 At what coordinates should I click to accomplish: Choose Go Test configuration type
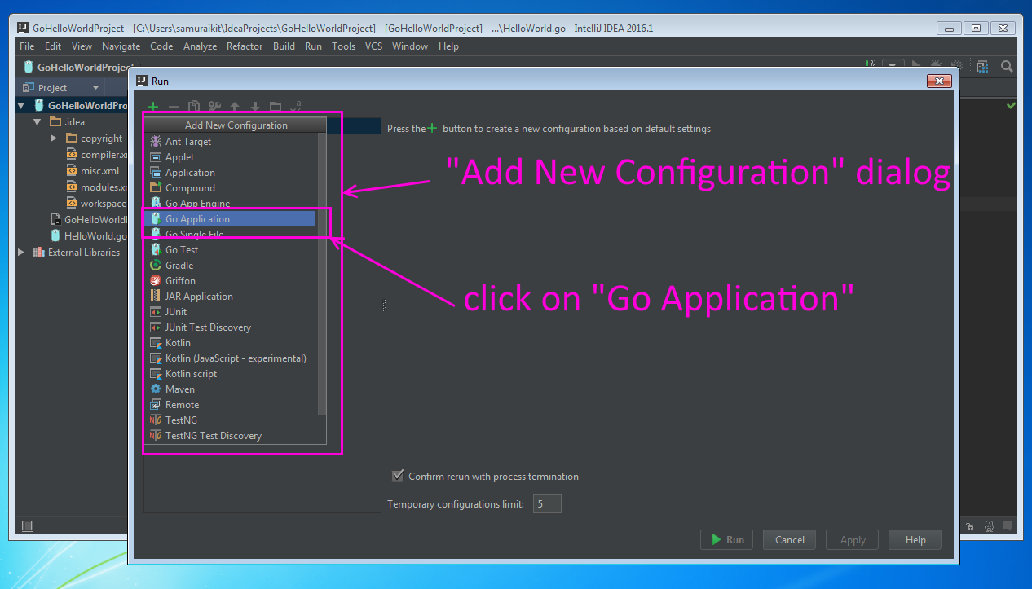(x=229, y=250)
